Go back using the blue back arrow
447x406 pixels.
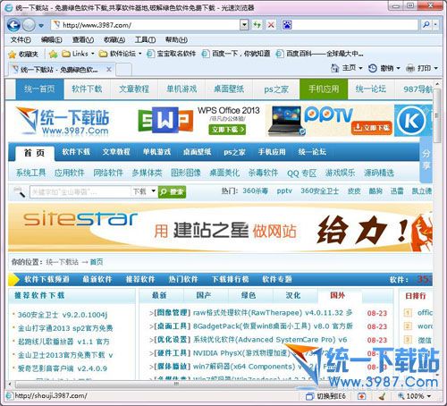(x=13, y=25)
